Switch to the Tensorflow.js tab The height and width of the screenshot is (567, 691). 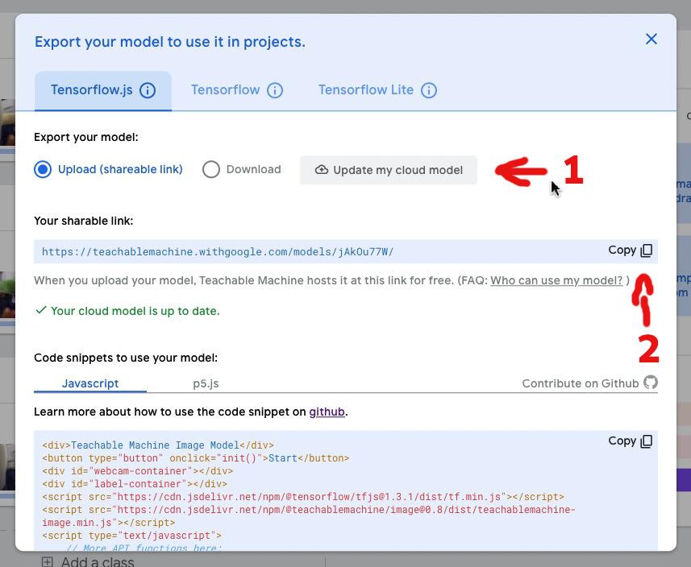[103, 91]
